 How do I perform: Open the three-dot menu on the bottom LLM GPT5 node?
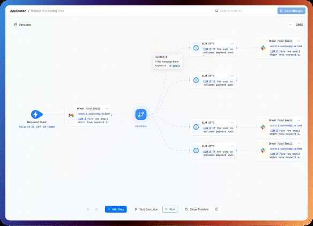(x=232, y=146)
